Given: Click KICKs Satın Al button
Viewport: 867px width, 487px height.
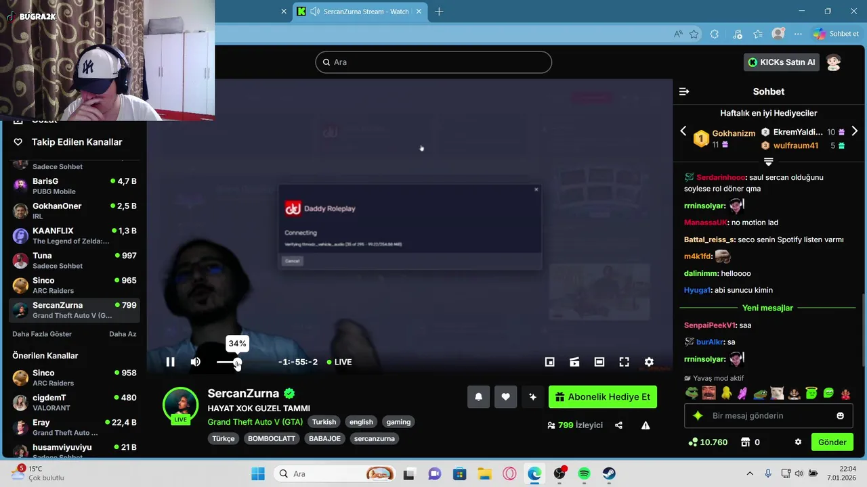Looking at the screenshot, I should [x=782, y=62].
